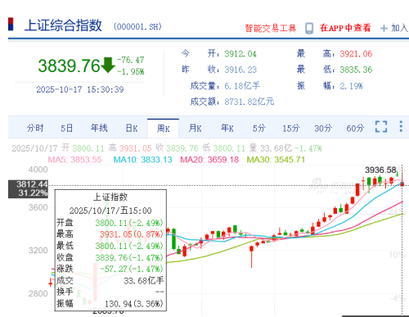Viewport: 409px width, 317px height.
Task: Click the percentage change -1.95%
Action: [131, 71]
